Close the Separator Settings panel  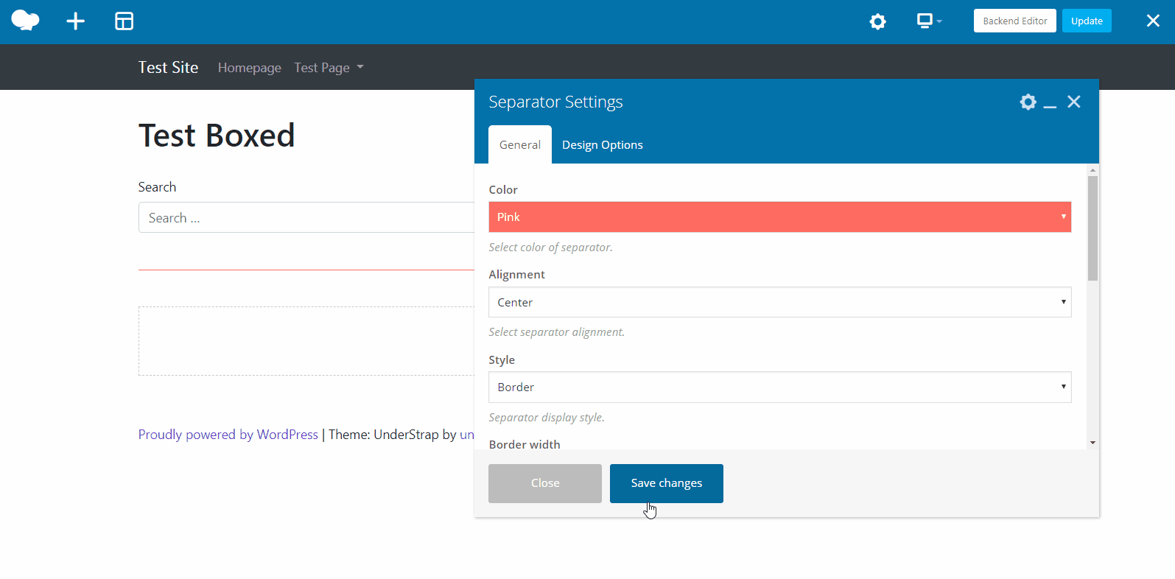point(1074,102)
